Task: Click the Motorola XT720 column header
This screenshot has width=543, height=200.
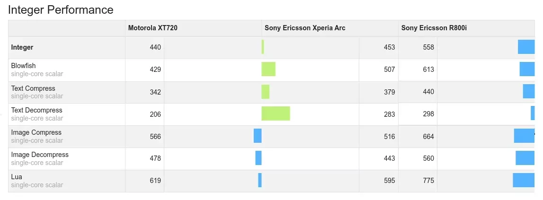Action: tap(153, 28)
